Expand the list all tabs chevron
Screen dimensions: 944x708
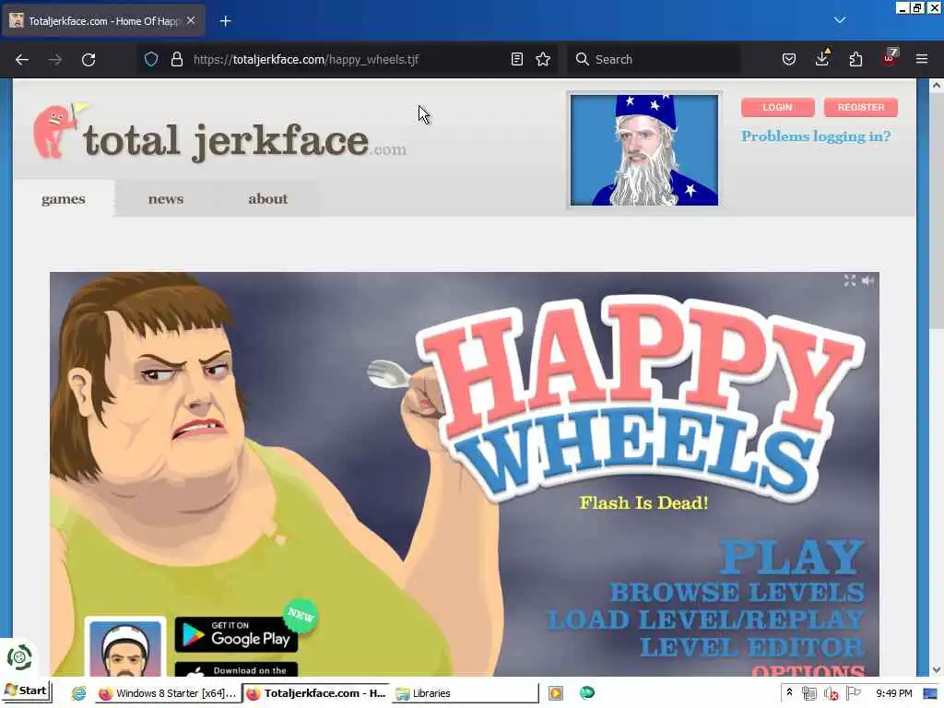[x=840, y=20]
